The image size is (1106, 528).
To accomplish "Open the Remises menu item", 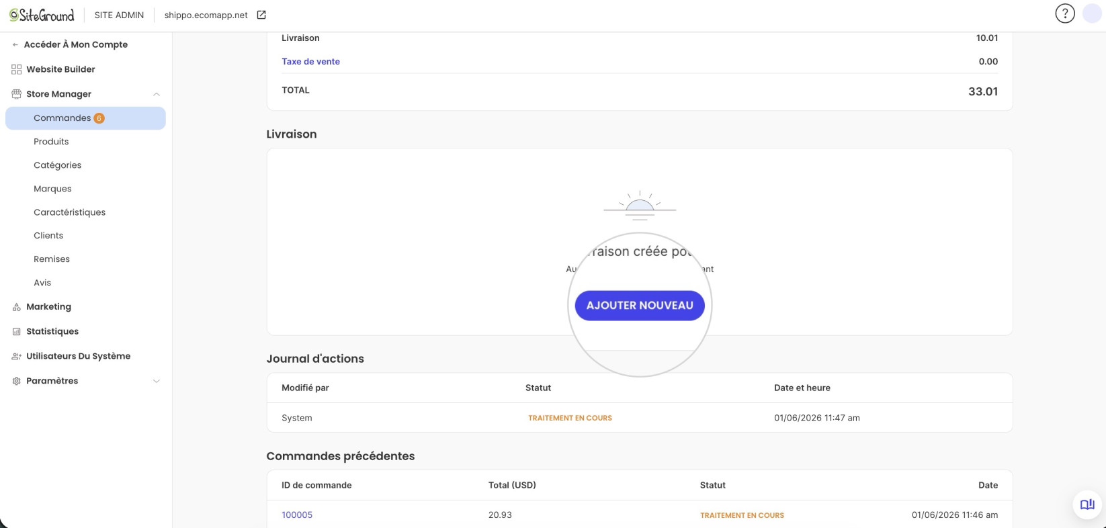I will (x=52, y=259).
